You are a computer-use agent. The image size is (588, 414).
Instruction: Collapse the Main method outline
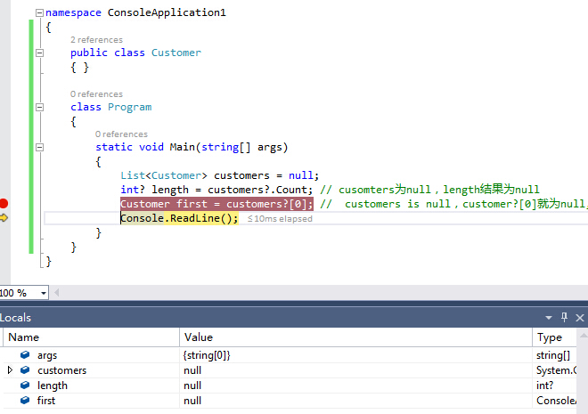coord(39,147)
